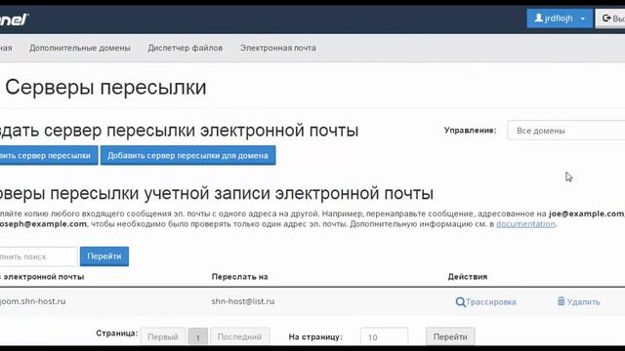This screenshot has height=351, width=625.
Task: Open the Дополнительные домены menu item
Action: point(80,48)
